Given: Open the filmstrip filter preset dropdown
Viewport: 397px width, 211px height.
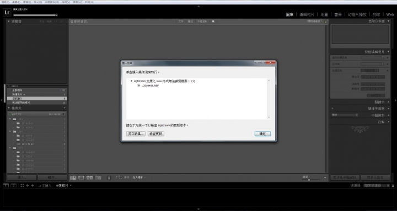Looking at the screenshot, I should (x=376, y=186).
